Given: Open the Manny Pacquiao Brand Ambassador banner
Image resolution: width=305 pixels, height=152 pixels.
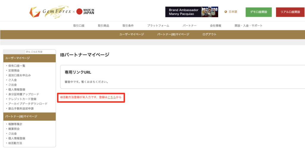Looking at the screenshot, I should 192,12.
